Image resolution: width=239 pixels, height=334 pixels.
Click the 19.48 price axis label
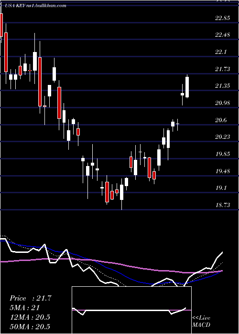(223, 171)
